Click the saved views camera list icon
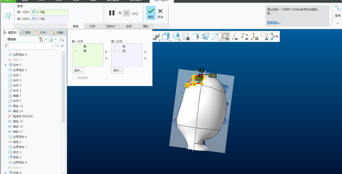The image size is (342, 174). [x=186, y=37]
